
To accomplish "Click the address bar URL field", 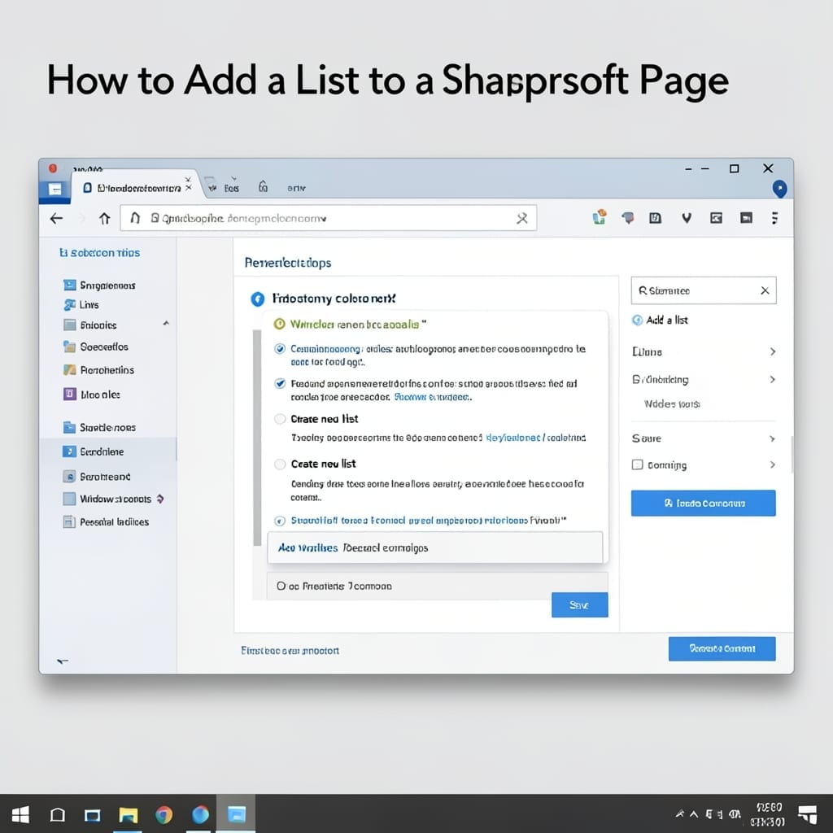I will pos(329,218).
